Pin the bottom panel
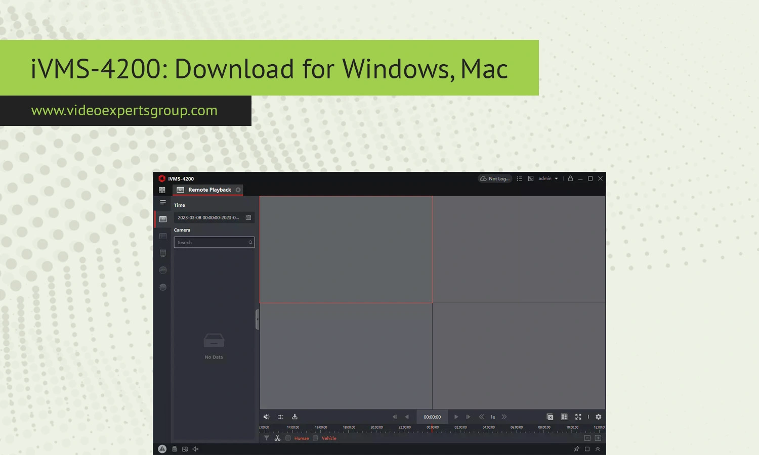Image resolution: width=759 pixels, height=455 pixels. (x=576, y=449)
